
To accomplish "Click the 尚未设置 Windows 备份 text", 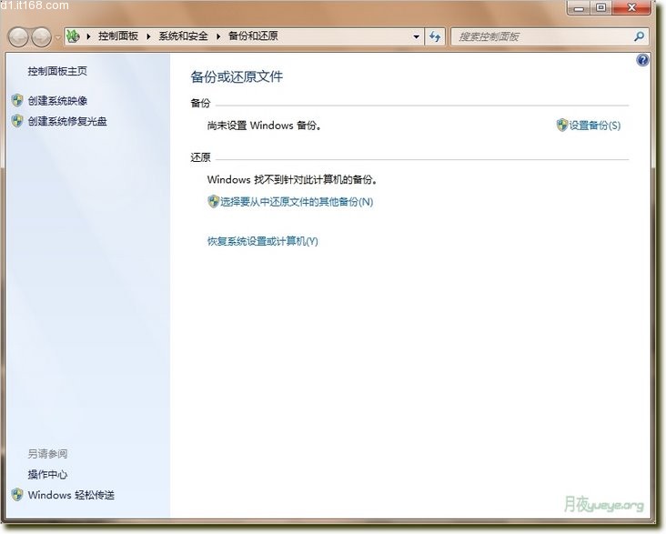I will coord(264,126).
